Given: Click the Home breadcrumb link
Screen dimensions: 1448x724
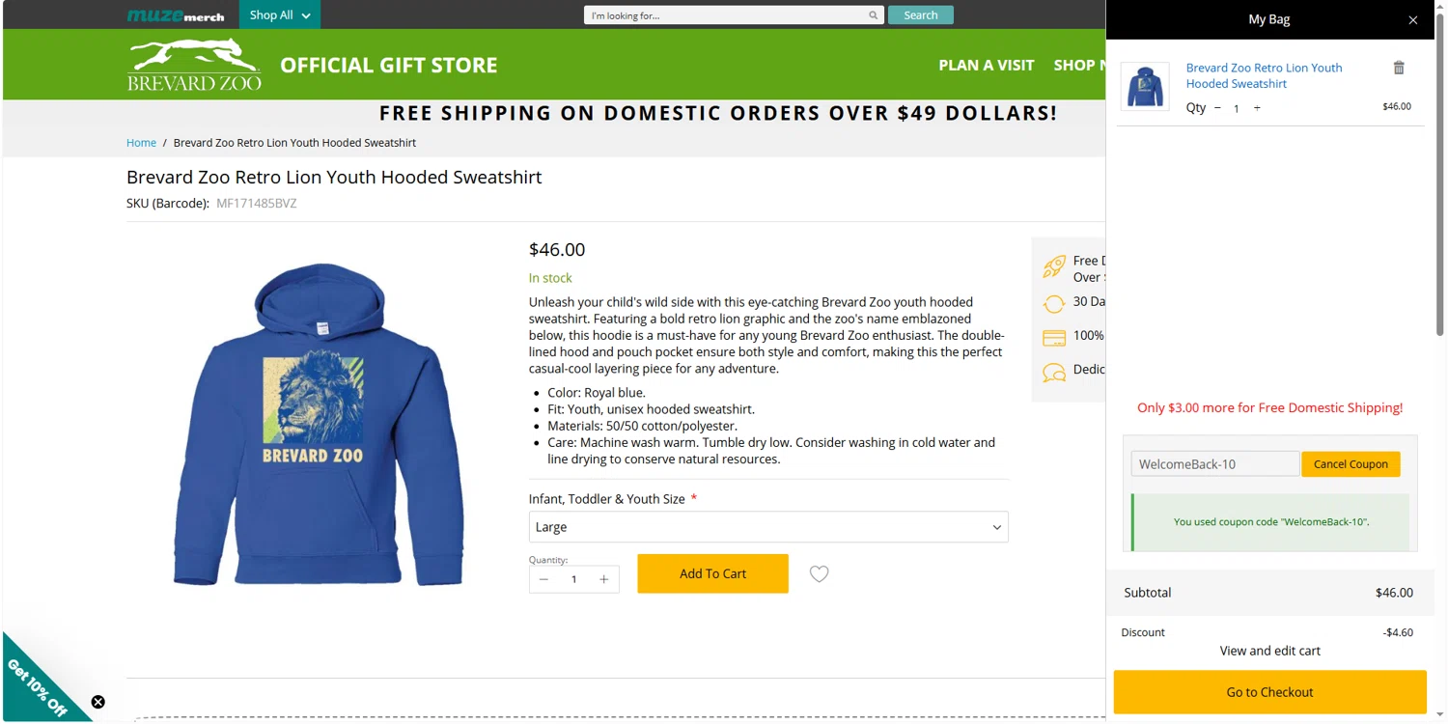Looking at the screenshot, I should click(x=141, y=143).
